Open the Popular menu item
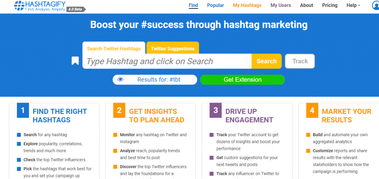The height and width of the screenshot is (179, 379). click(x=215, y=5)
